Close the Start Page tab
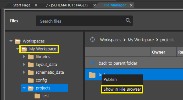This screenshot has height=100, width=183. click(36, 5)
